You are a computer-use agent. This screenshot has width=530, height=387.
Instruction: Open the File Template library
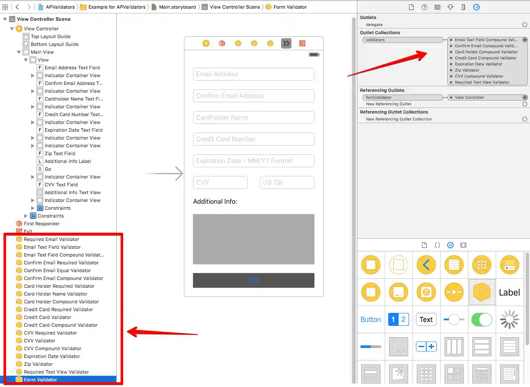424,245
